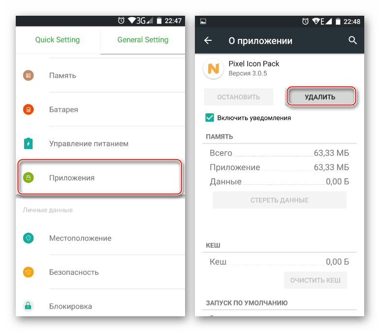Select the Всего 63,33 МБ row
The width and height of the screenshot is (380, 332).
pos(279,153)
